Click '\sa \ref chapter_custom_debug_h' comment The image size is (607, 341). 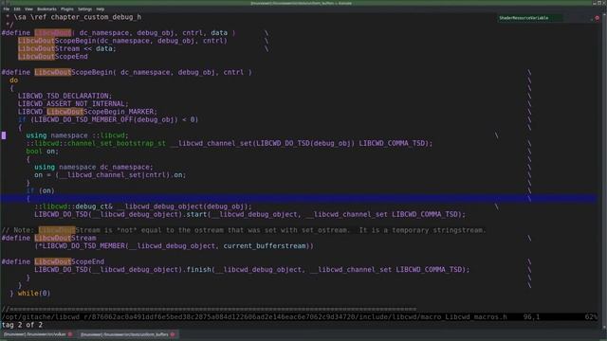point(78,17)
